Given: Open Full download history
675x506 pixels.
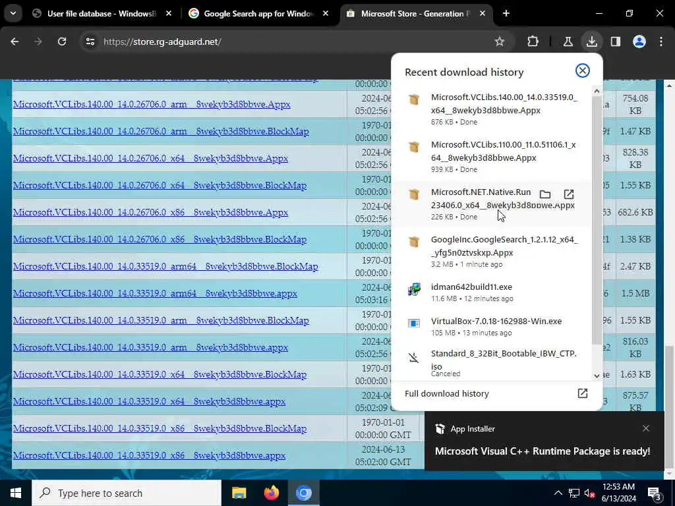Looking at the screenshot, I should tap(447, 393).
